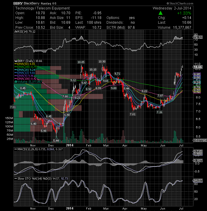
Task: Click the green up-arrow change indicator
Action: 160,13
